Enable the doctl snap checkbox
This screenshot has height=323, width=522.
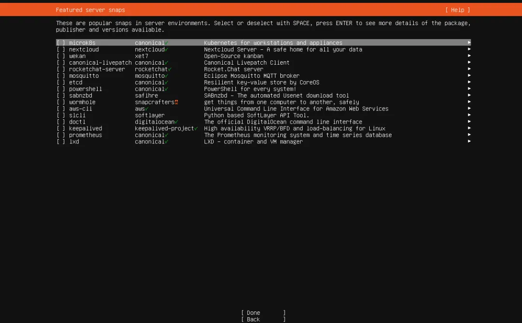tap(61, 122)
